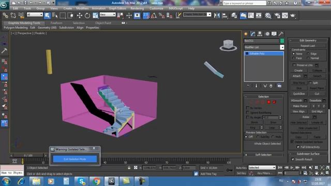Viewport: 331px width, 186px height.
Task: Activate the Select and Scale tool
Action: pos(95,16)
